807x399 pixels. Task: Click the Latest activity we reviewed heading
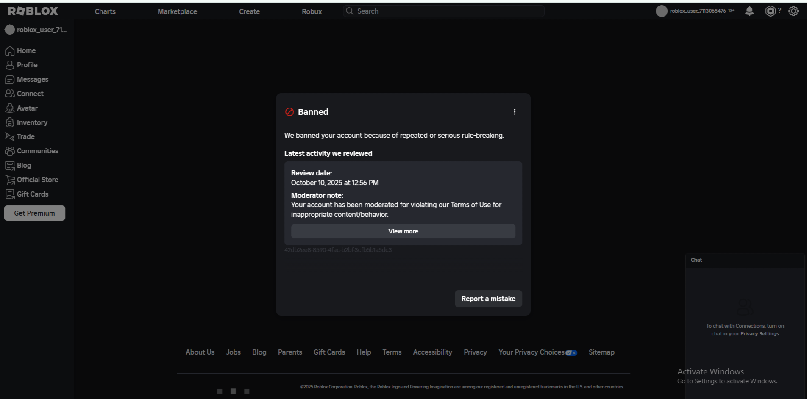[x=328, y=153]
